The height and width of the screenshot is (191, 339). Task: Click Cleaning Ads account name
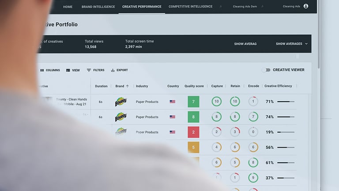[x=291, y=7]
